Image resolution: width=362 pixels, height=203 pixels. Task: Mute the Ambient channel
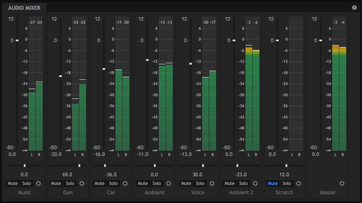143,184
